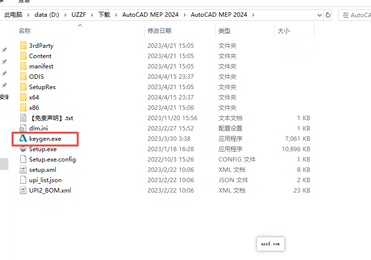Click the 【免责声明】.txt document icon
The image size is (371, 260).
23,118
